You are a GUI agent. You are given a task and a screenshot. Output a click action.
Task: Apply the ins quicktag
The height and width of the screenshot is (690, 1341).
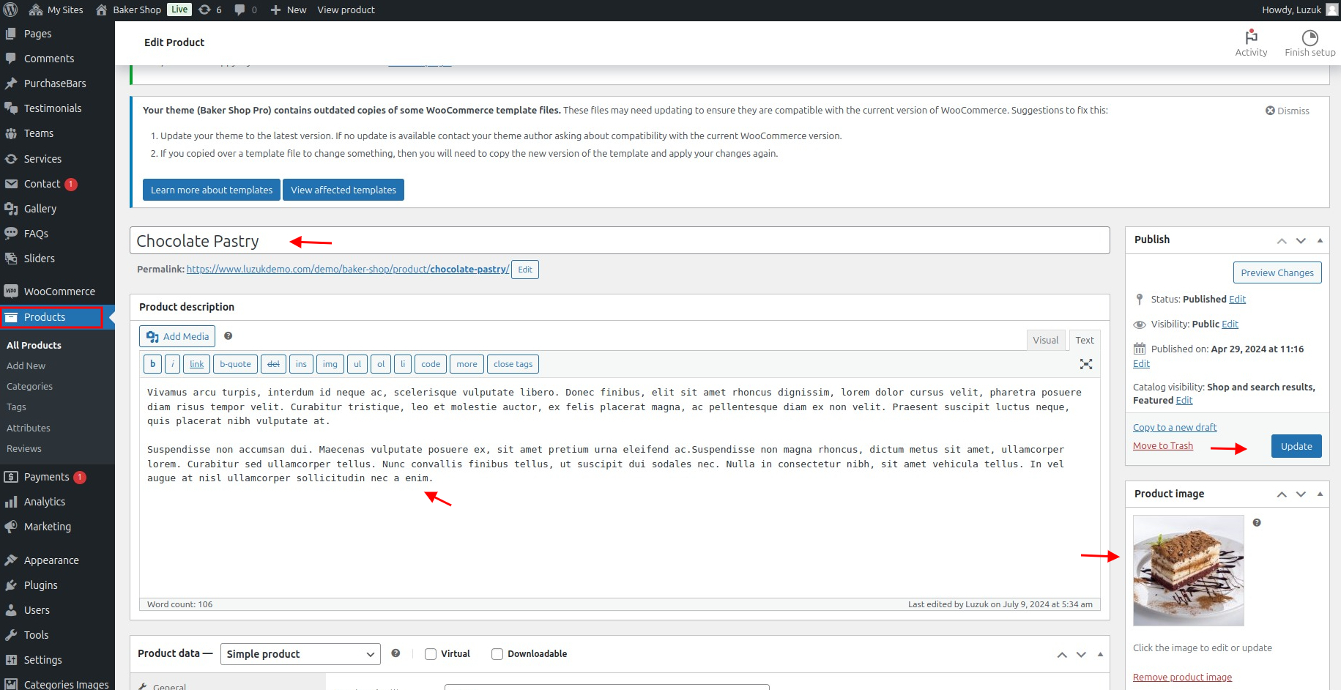click(301, 364)
